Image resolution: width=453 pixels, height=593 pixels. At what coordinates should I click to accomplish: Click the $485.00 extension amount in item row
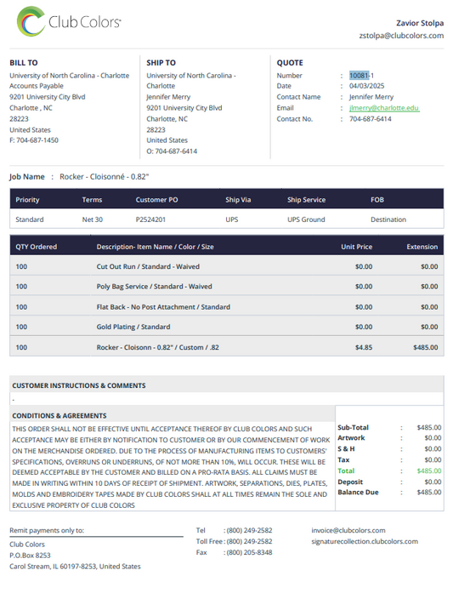426,347
